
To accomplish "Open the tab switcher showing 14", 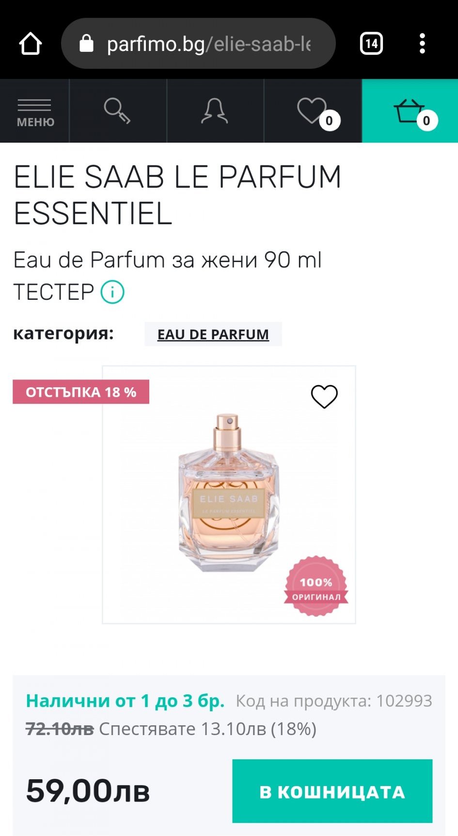I will point(372,44).
